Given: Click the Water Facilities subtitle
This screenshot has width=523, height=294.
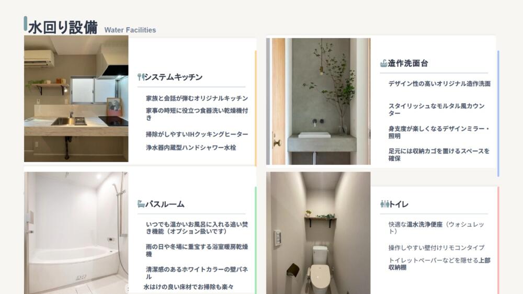Looking at the screenshot, I should tap(130, 30).
